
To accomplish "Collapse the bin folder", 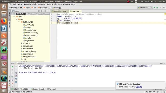I will click(17, 19).
